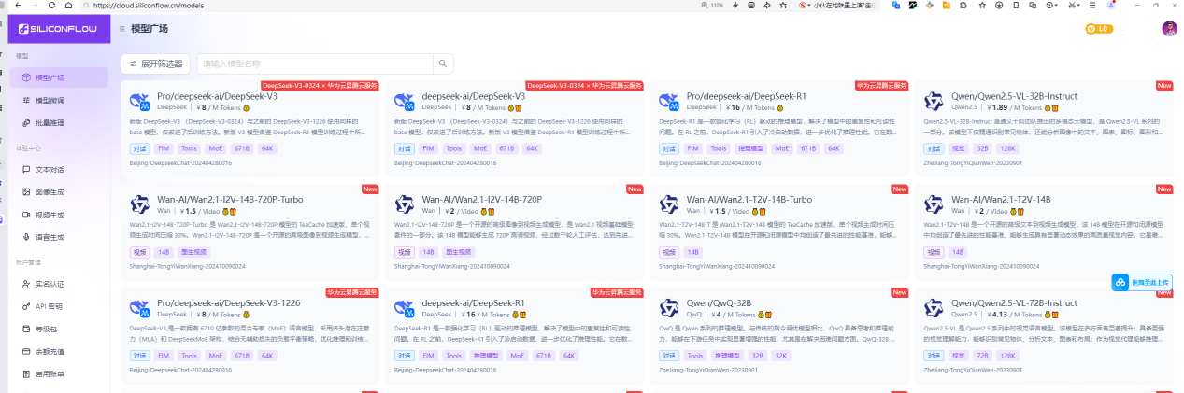The width and height of the screenshot is (1184, 393).
Task: Click the zoom 110% indicator
Action: (713, 5)
